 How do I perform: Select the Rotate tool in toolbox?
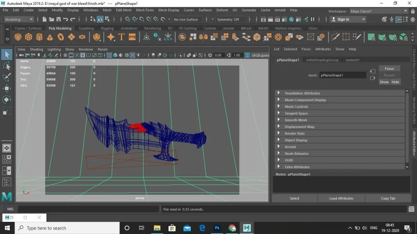7,100
